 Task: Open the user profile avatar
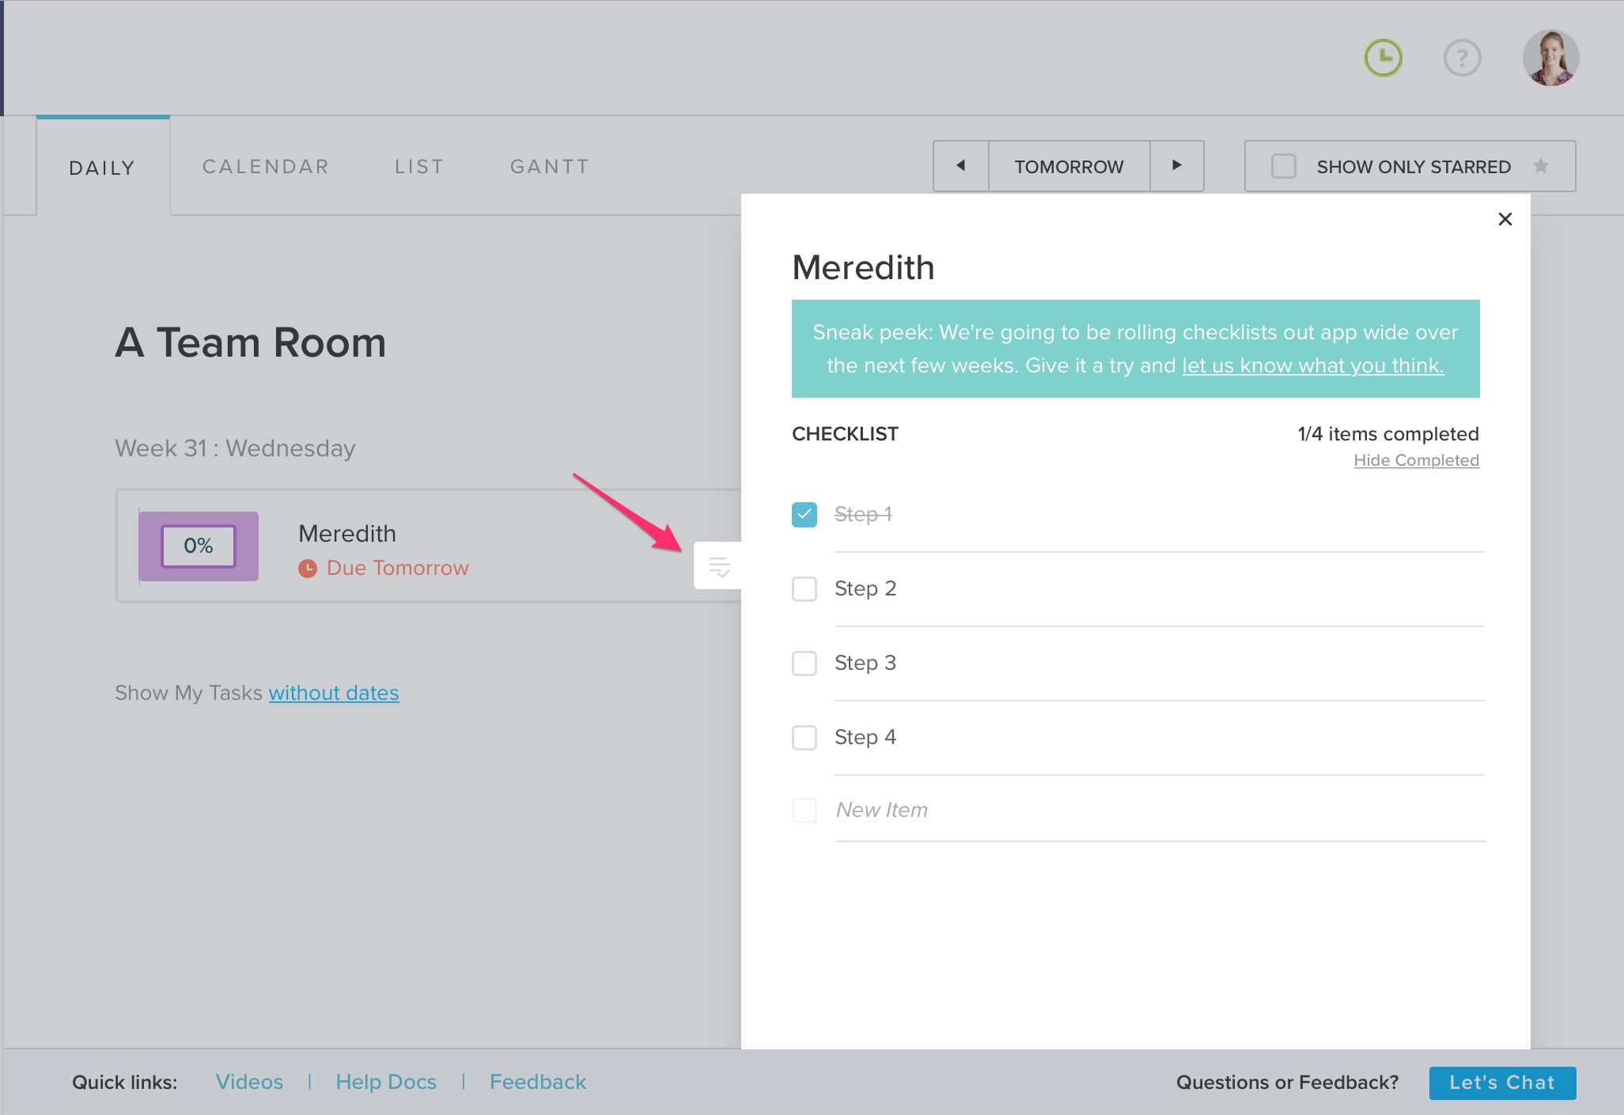pos(1550,58)
